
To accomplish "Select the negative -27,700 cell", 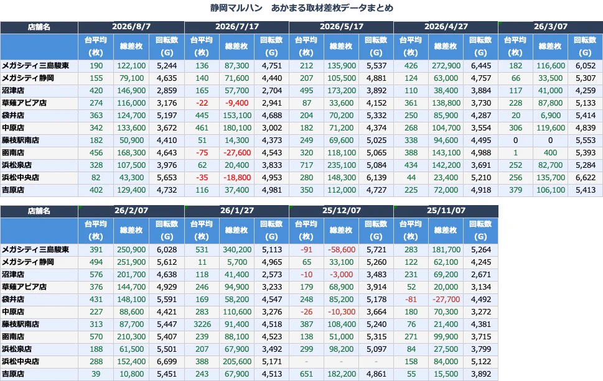I will (446, 299).
